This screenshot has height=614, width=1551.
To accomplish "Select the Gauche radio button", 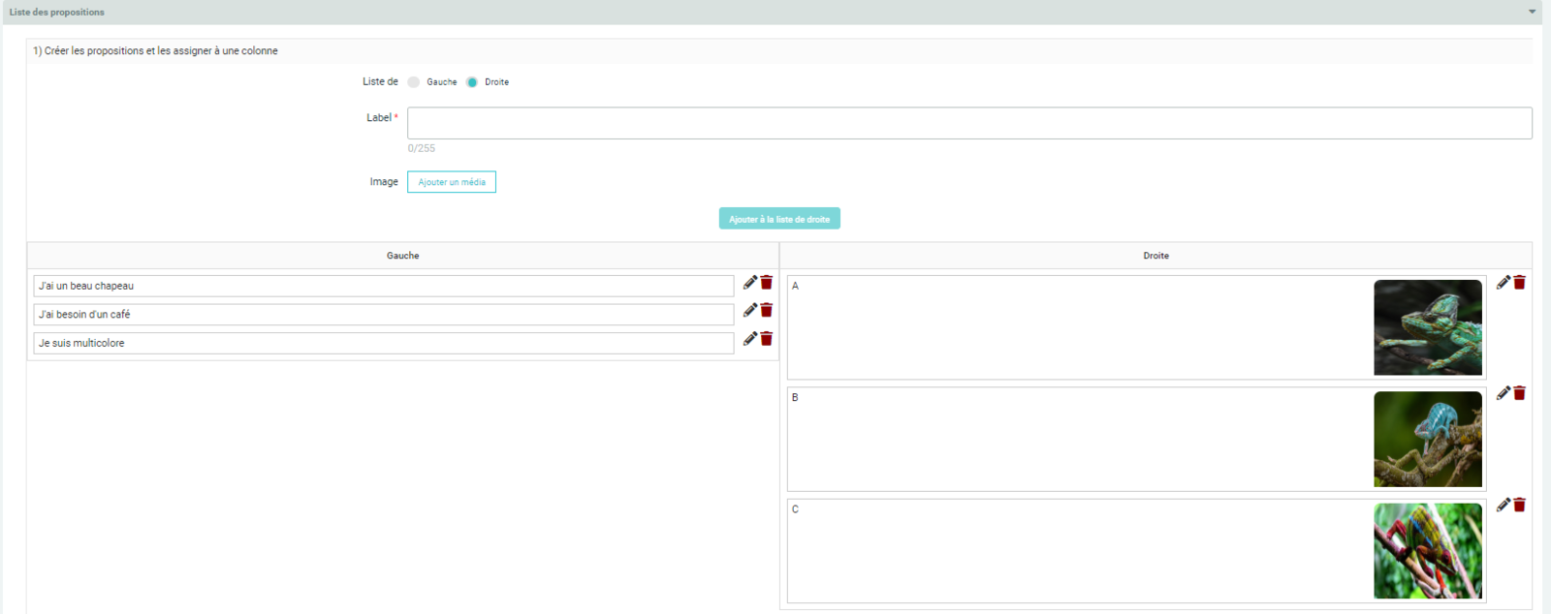I will [414, 82].
